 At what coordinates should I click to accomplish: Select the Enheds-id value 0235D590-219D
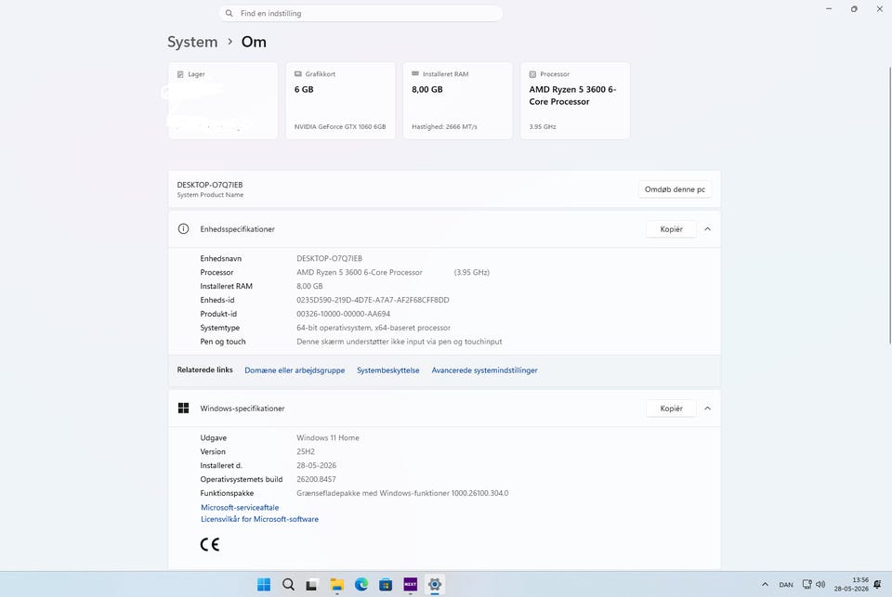click(x=373, y=300)
